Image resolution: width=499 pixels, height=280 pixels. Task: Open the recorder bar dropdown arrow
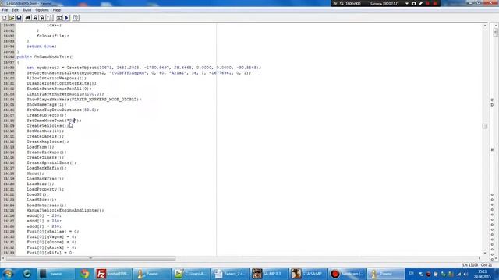tap(407, 3)
